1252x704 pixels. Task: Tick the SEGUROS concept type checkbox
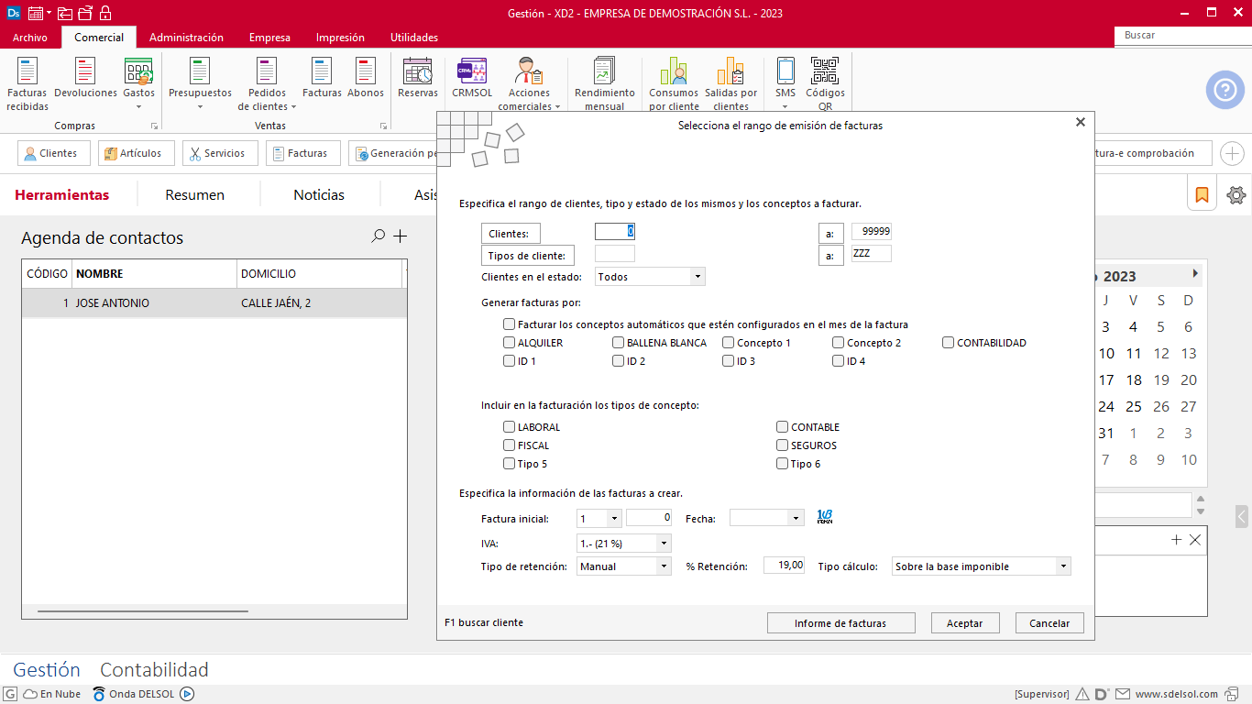[x=783, y=445]
